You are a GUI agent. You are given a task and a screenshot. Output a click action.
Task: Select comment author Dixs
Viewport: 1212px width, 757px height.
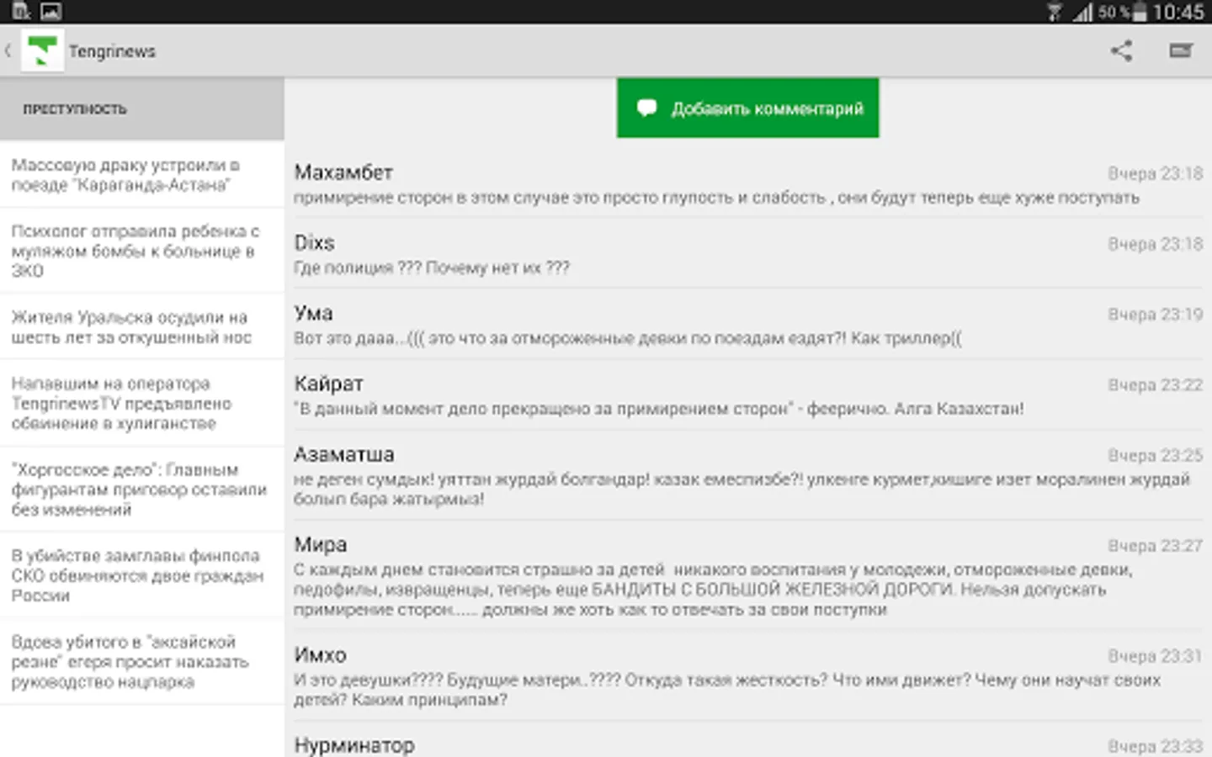[314, 243]
